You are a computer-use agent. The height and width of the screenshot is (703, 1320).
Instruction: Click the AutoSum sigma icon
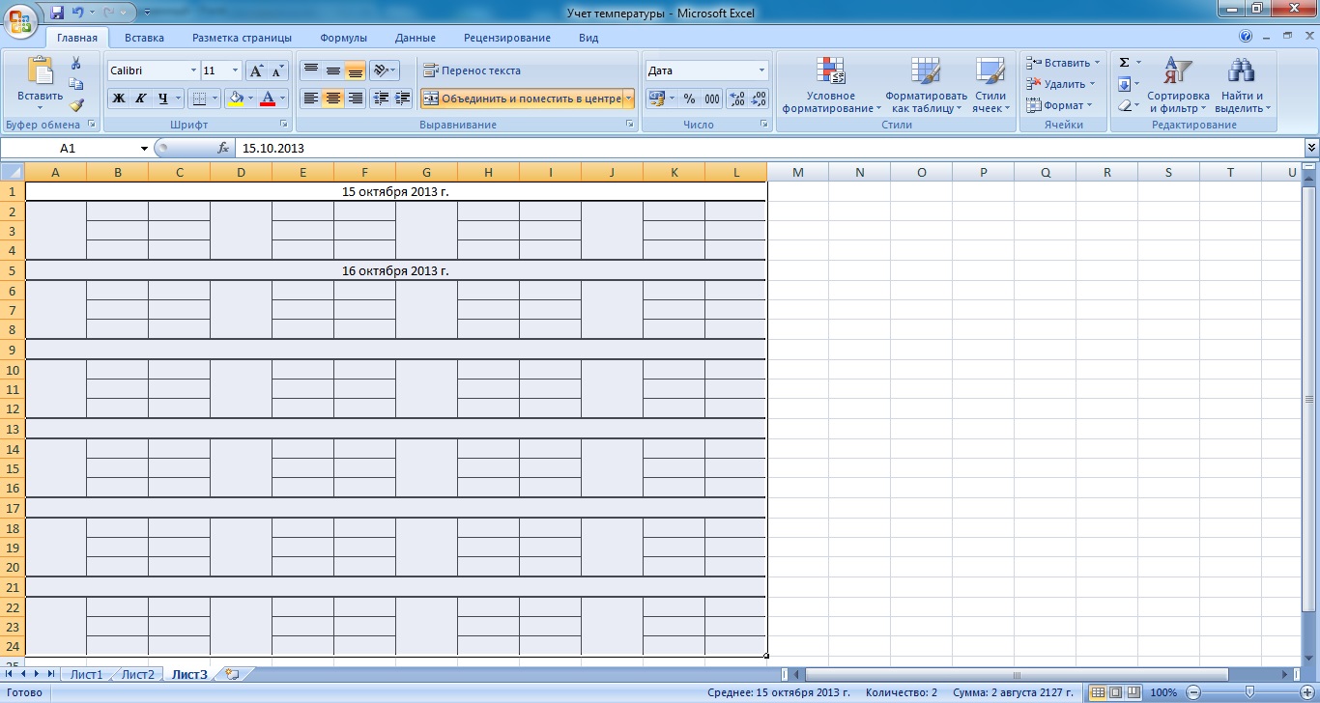point(1124,63)
